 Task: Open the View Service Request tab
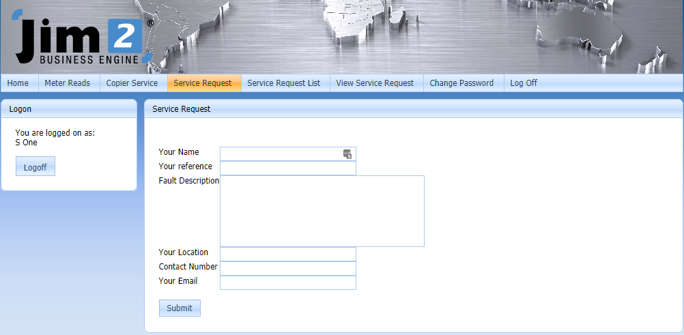click(x=375, y=83)
